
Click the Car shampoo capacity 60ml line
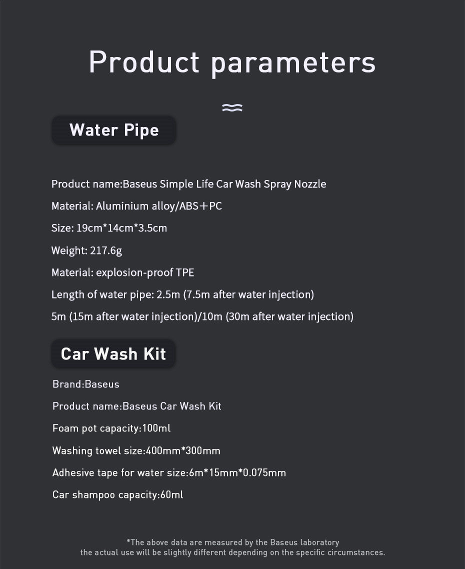pos(117,494)
